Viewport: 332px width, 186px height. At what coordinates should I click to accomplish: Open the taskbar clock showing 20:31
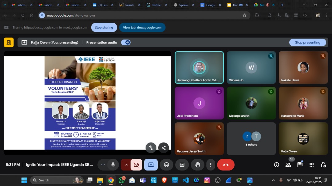pos(314,180)
